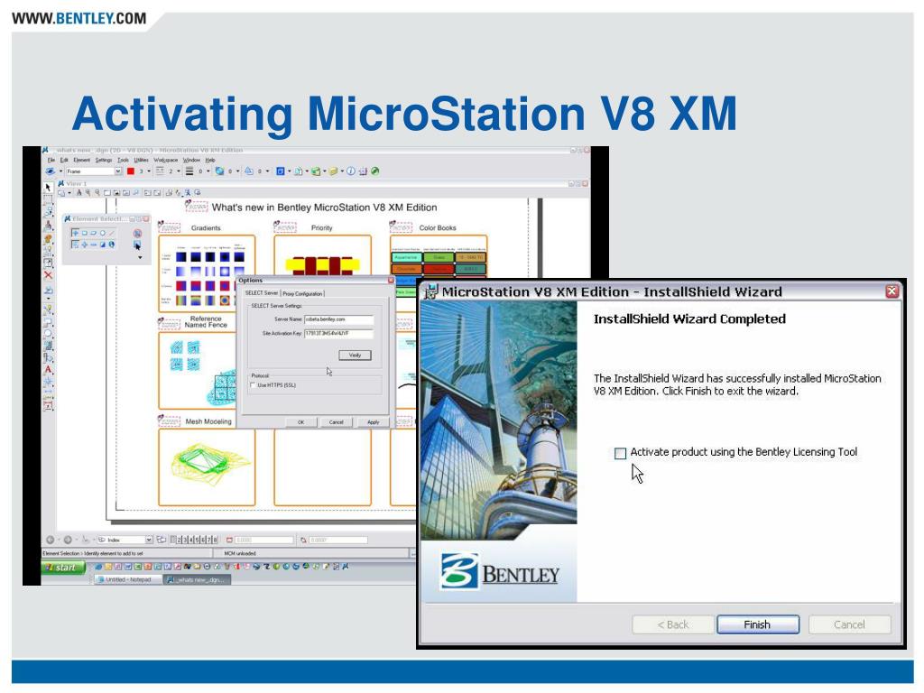This screenshot has height=693, width=924.
Task: Click Finish in the InstallShield Wizard
Action: click(x=758, y=624)
